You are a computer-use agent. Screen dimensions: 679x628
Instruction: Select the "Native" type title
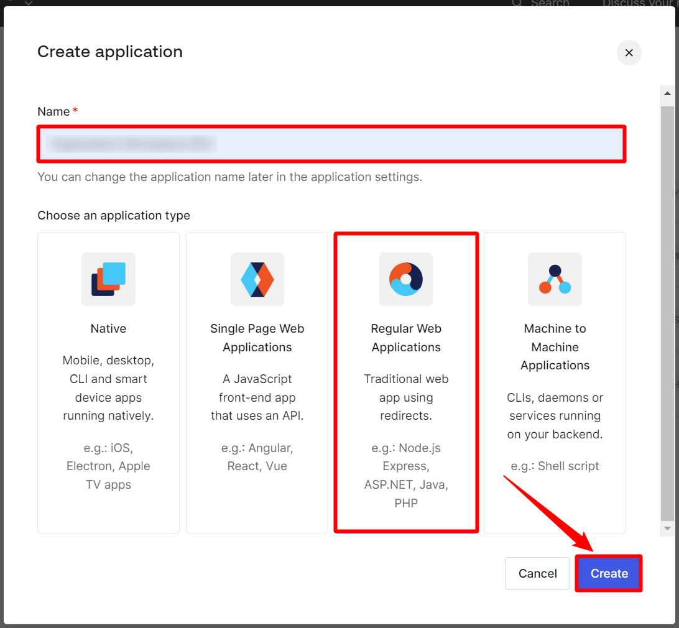(x=108, y=329)
